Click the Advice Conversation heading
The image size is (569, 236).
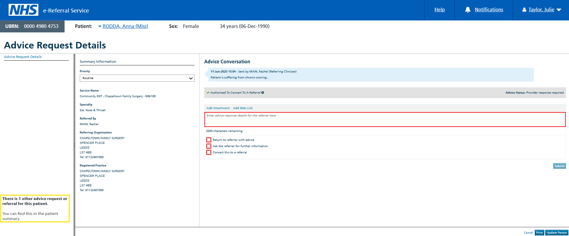[227, 62]
